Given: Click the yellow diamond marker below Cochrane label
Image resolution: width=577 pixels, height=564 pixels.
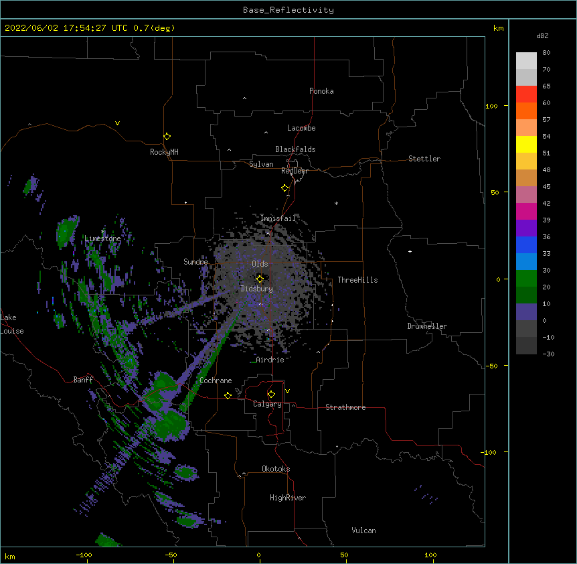Looking at the screenshot, I should pos(228,395).
